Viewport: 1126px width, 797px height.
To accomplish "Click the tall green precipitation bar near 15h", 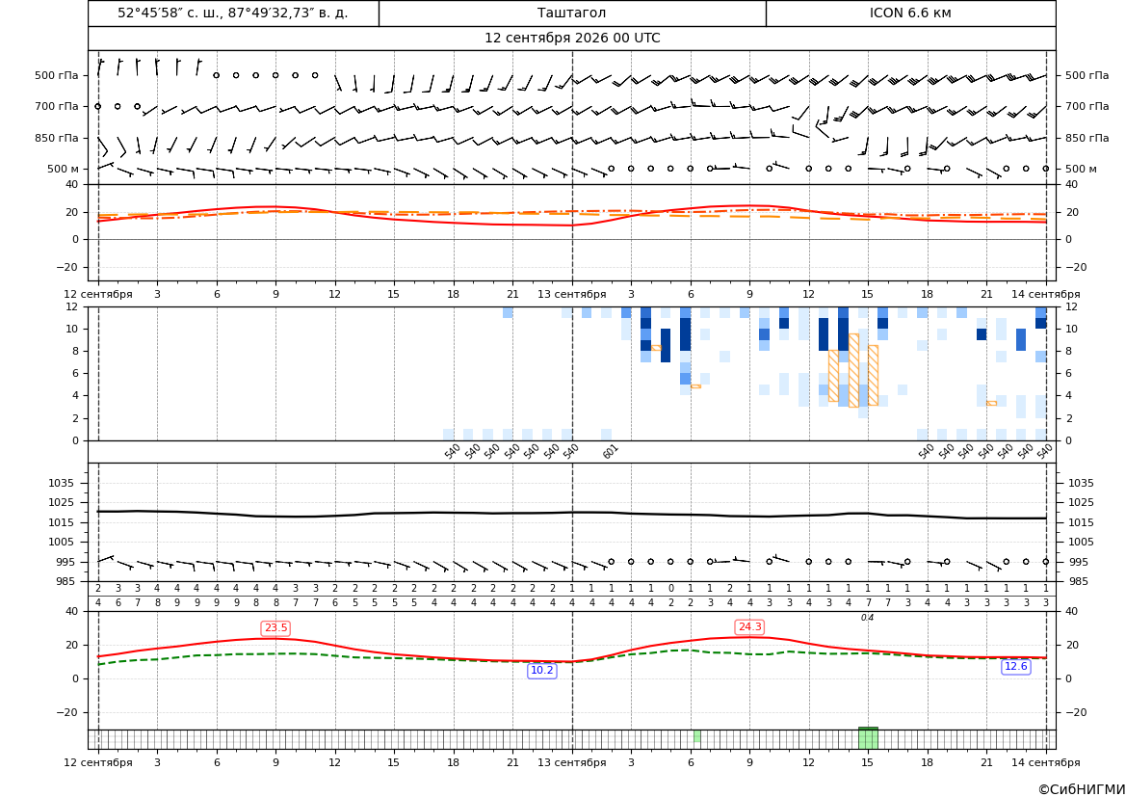I will click(868, 738).
